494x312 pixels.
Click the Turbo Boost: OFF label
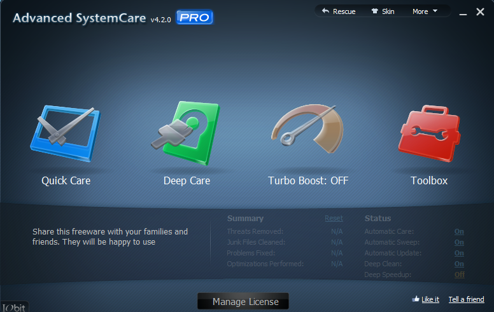(x=308, y=180)
